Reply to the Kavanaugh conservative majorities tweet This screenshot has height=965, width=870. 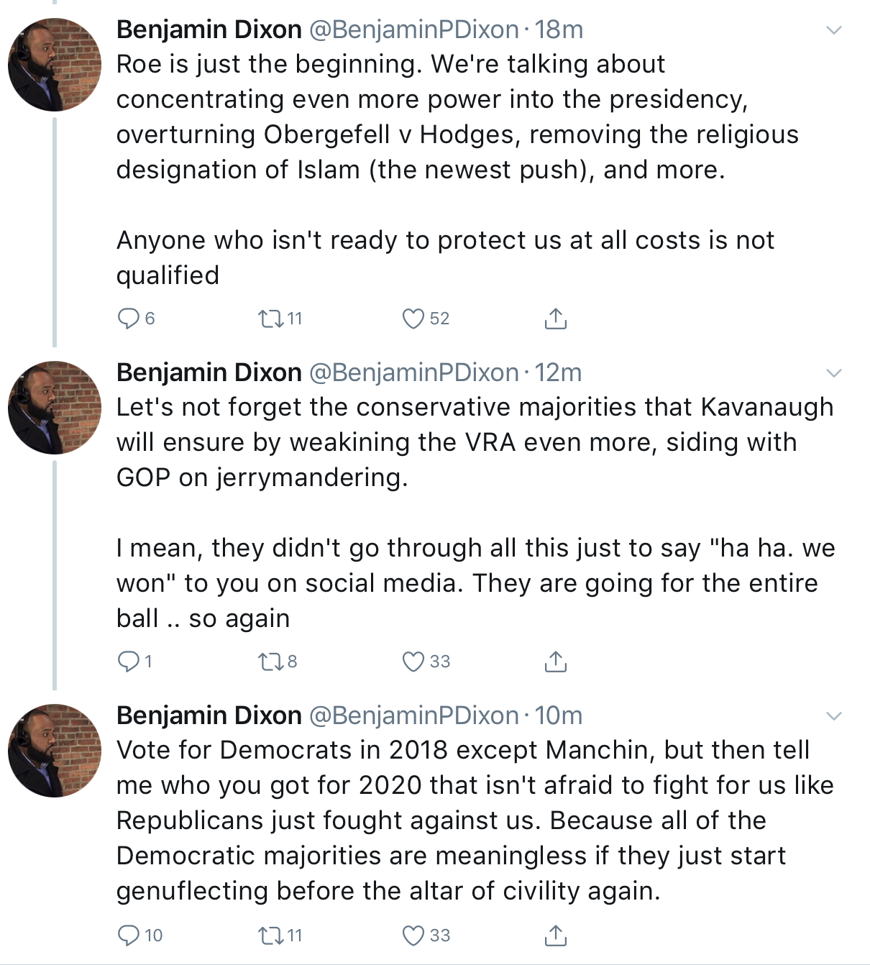pos(129,661)
